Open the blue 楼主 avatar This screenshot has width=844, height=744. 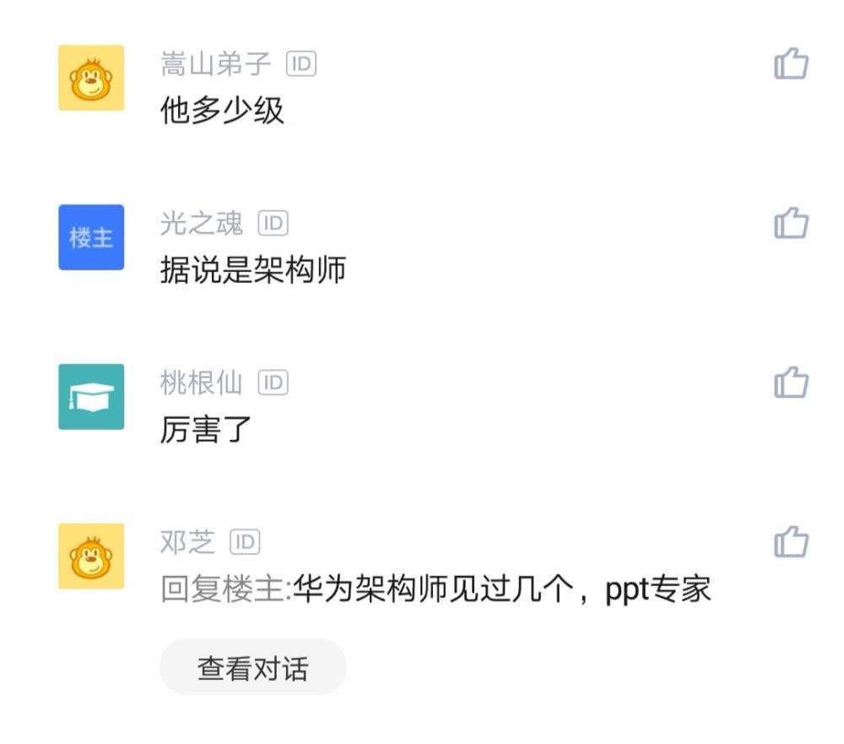(x=91, y=237)
